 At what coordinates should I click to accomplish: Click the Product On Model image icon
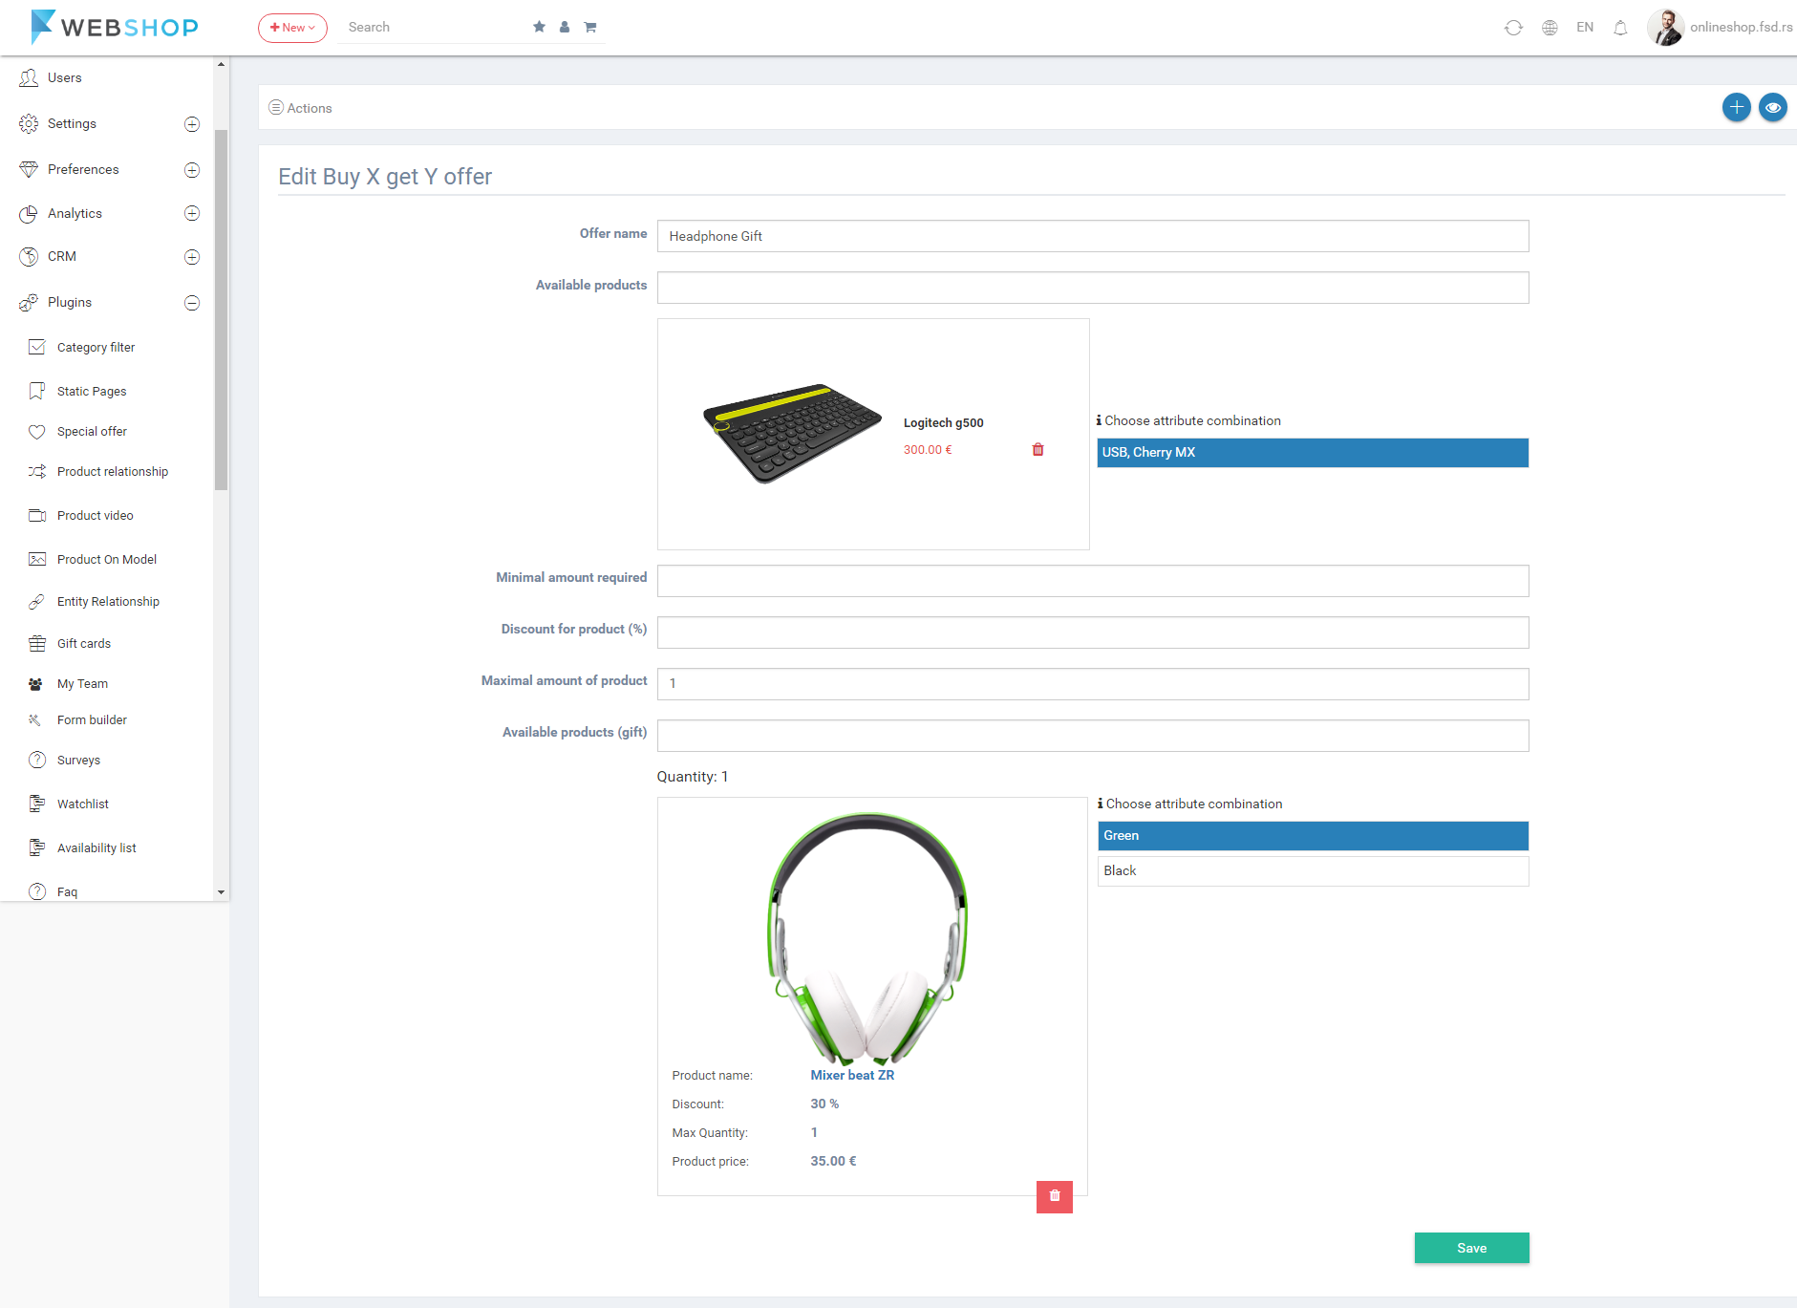click(x=37, y=559)
